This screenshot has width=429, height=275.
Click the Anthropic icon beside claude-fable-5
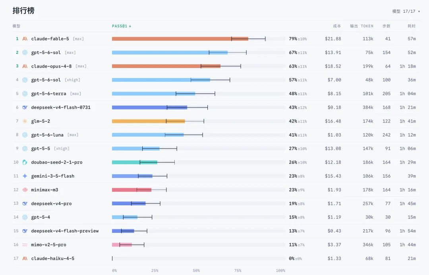coord(25,39)
